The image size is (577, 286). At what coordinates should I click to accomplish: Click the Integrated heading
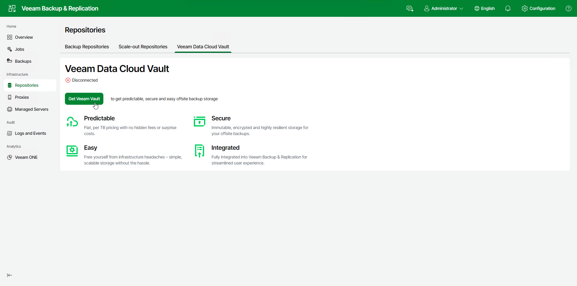(225, 148)
